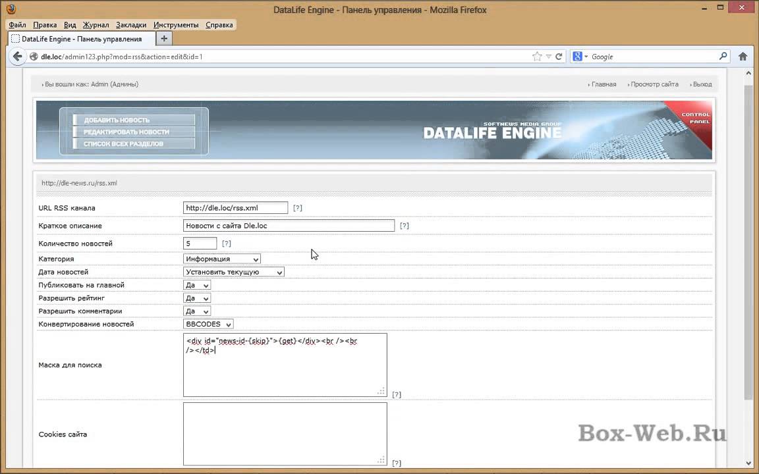
Task: Click the site identity globe icon
Action: coord(34,57)
